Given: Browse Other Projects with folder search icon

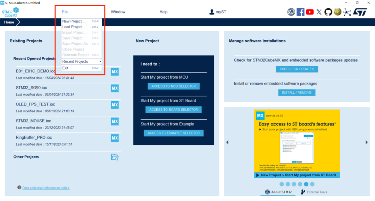Looking at the screenshot, I should click(115, 157).
